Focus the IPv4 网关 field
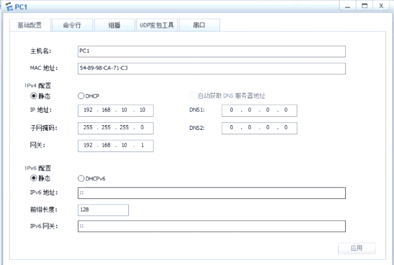 pos(115,145)
